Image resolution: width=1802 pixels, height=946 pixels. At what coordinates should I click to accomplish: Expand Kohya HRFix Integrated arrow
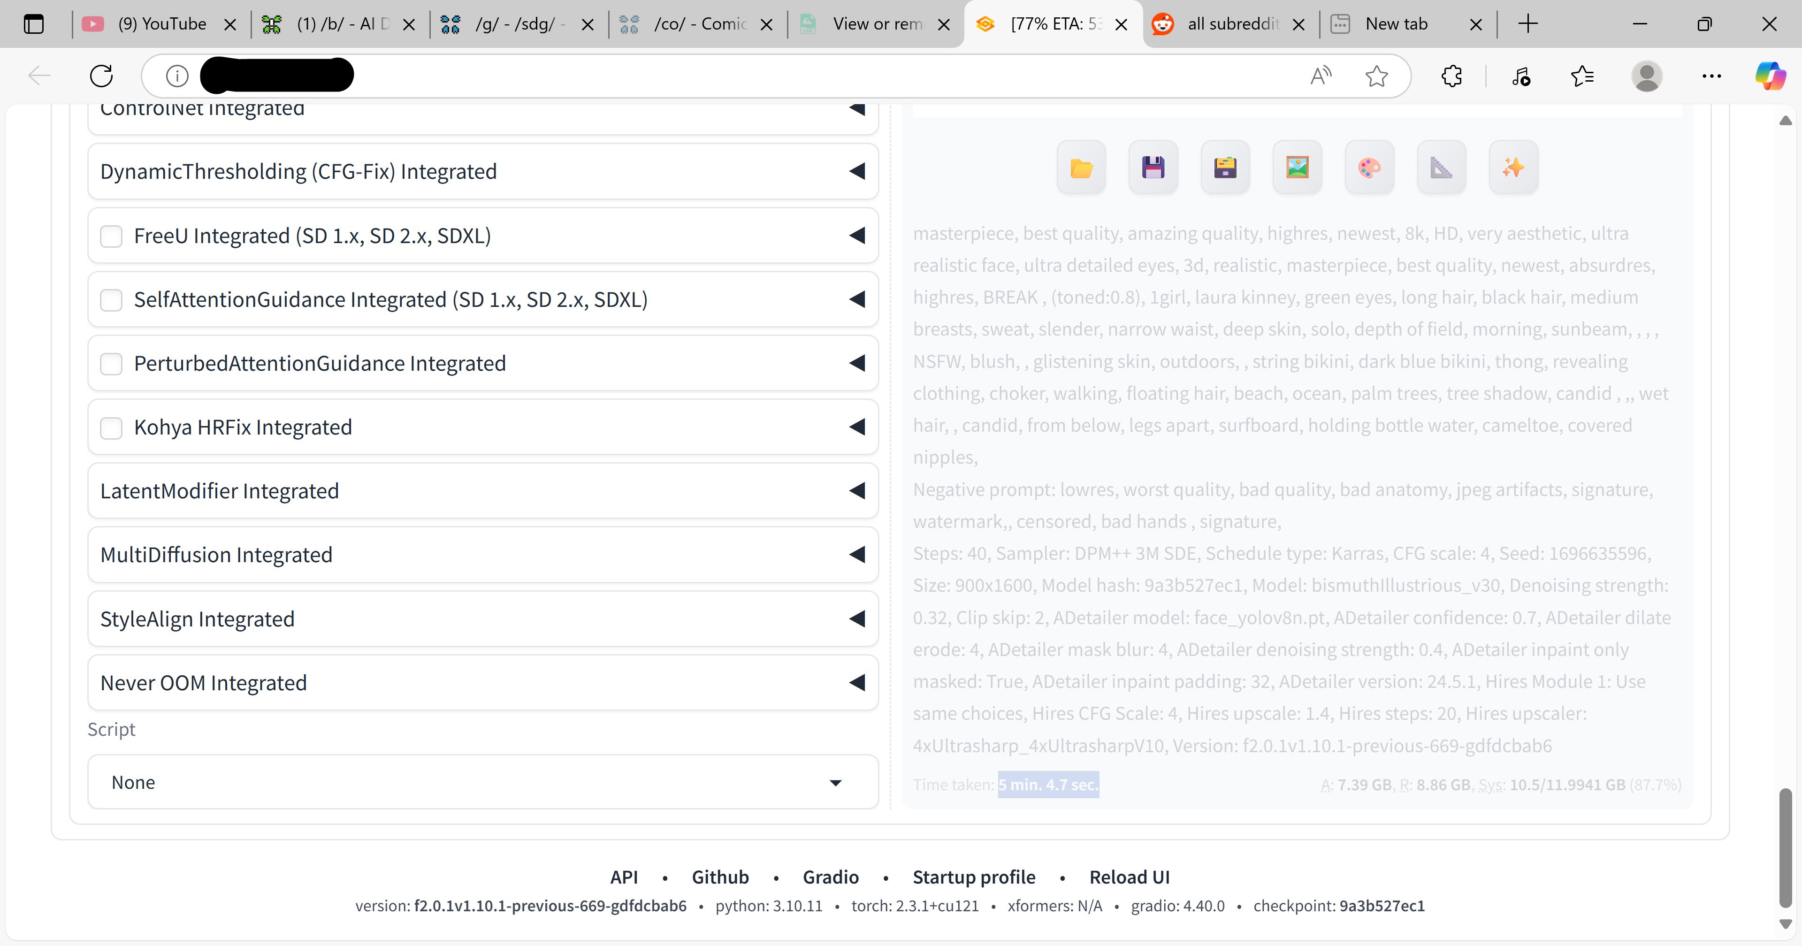[x=858, y=427]
